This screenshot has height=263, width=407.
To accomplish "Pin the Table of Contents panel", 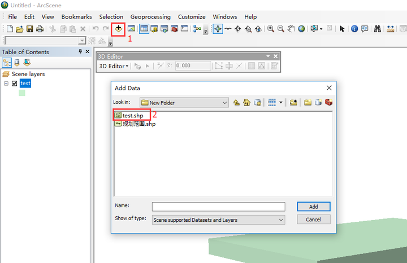I will pos(80,51).
